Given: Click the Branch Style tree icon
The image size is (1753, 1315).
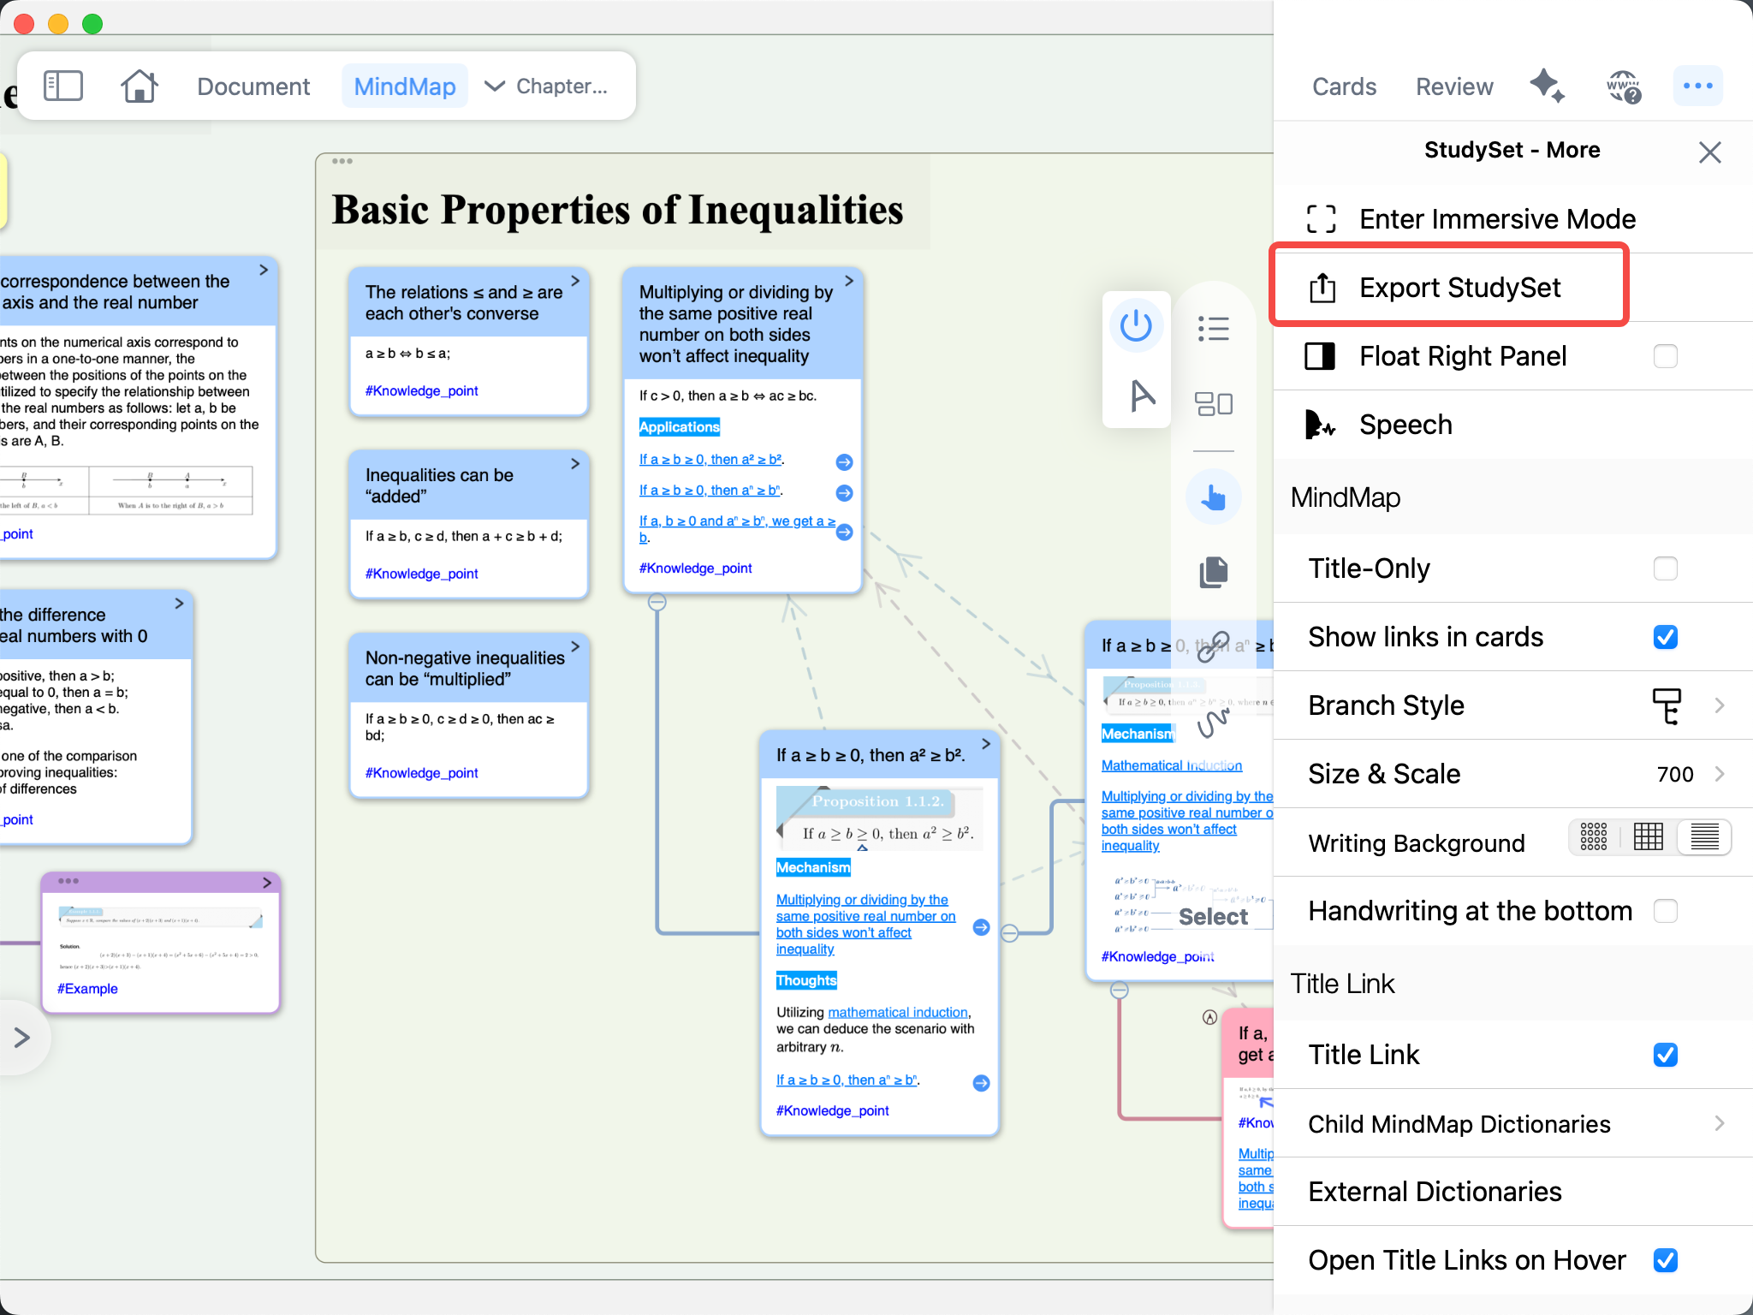Looking at the screenshot, I should click(1666, 705).
